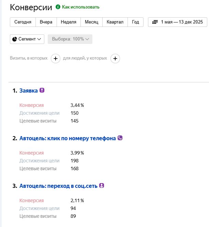Open the Заявка goal link
The width and height of the screenshot is (209, 227).
[x=29, y=91]
